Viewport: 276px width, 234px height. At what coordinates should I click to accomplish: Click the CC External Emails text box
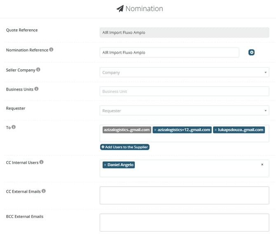pyautogui.click(x=184, y=195)
